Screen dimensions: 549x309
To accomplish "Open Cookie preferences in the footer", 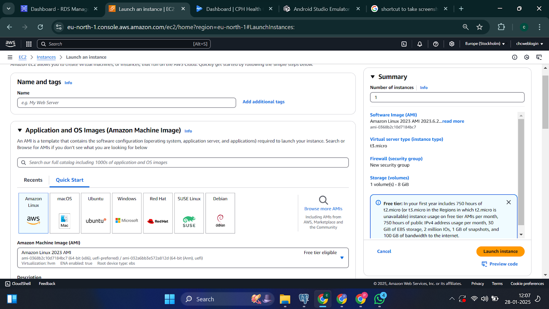I will 527,284.
